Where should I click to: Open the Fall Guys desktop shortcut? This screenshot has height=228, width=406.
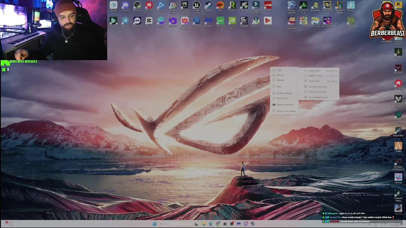[x=398, y=179]
